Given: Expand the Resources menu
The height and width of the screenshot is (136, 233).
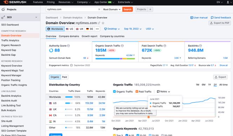Looking at the screenshot, I should pyautogui.click(x=66, y=2).
